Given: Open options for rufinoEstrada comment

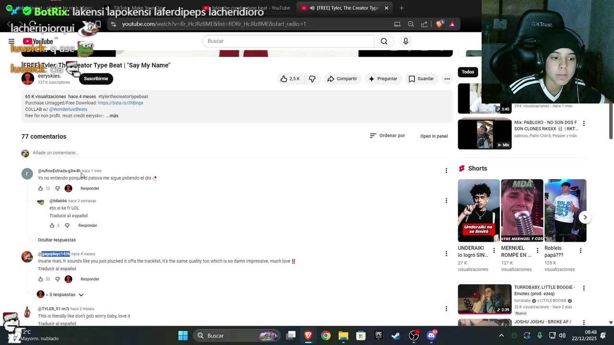Looking at the screenshot, I should [446, 171].
